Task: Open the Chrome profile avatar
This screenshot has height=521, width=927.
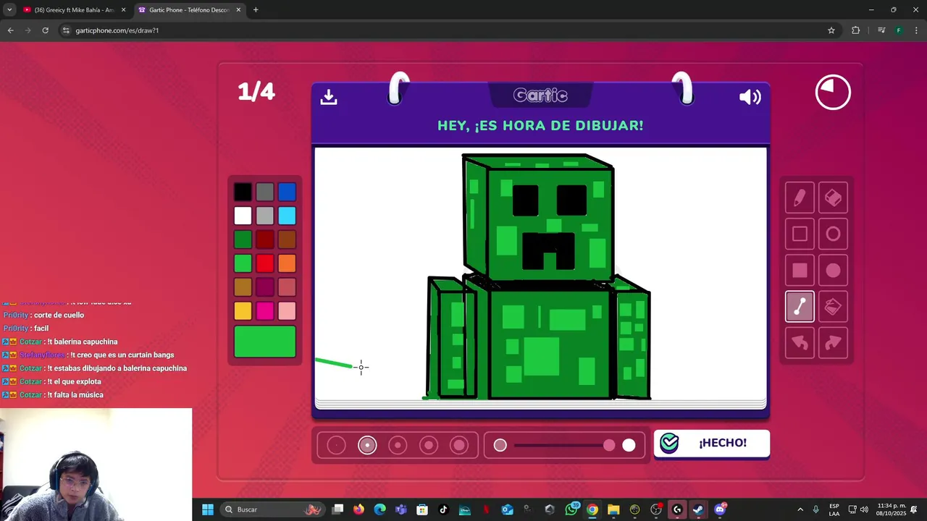Action: pyautogui.click(x=899, y=30)
